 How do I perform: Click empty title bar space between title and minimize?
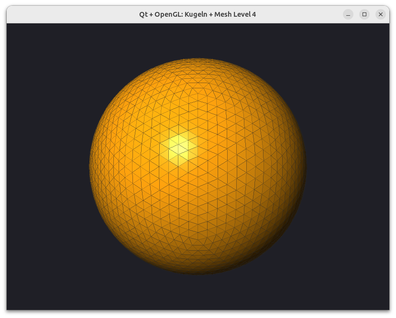click(x=299, y=14)
